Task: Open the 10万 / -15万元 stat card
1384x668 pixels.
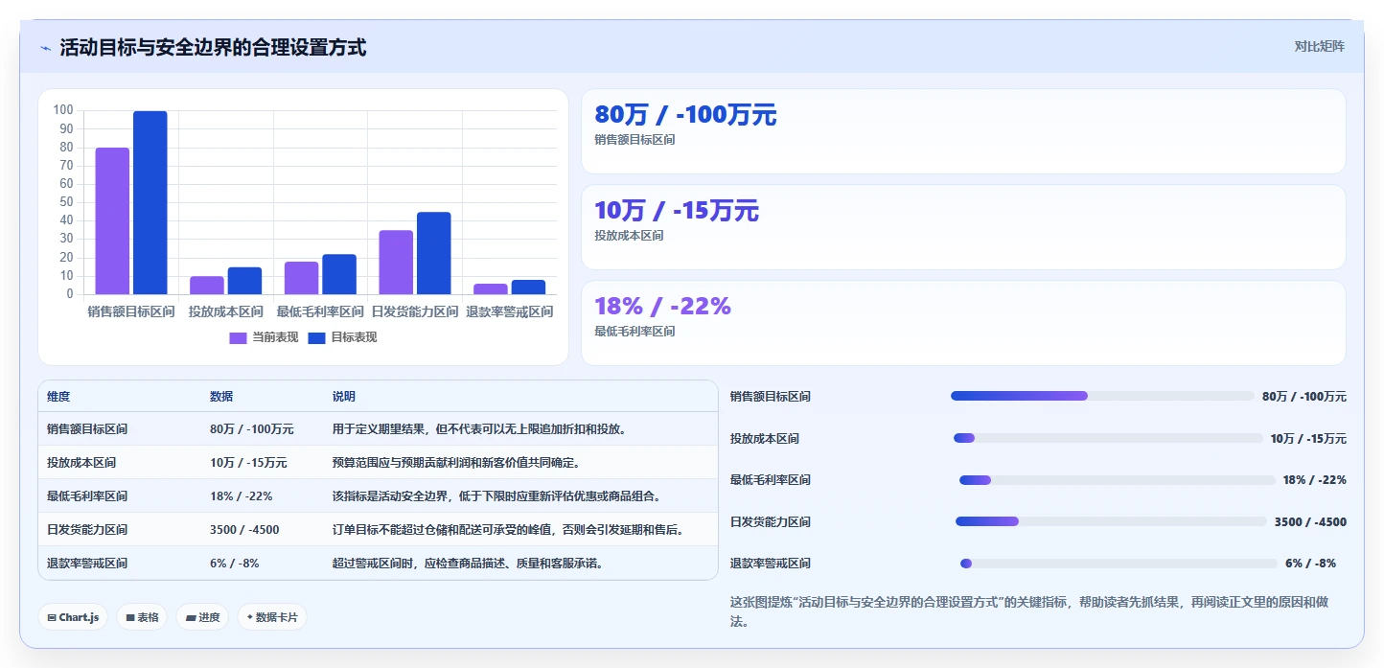Action: (x=963, y=227)
